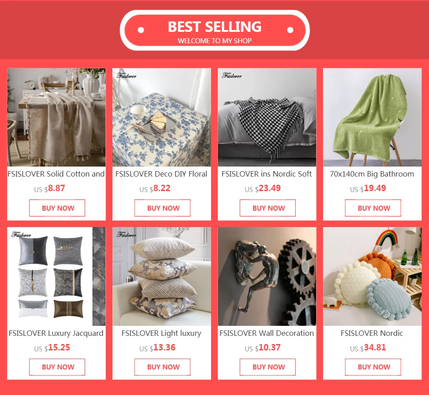This screenshot has height=395, width=429.
Task: Click BUY NOW for the $10.37 wall decoration
Action: [x=268, y=367]
